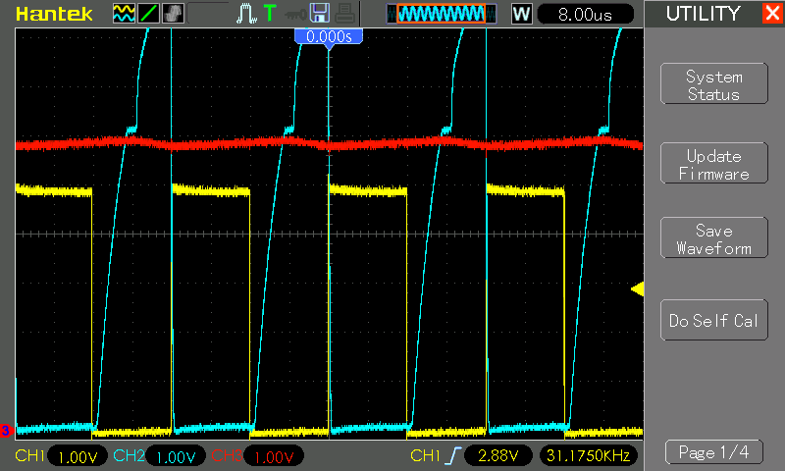Select Save Waveform in utility menu
This screenshot has height=471, width=785.
pyautogui.click(x=713, y=239)
